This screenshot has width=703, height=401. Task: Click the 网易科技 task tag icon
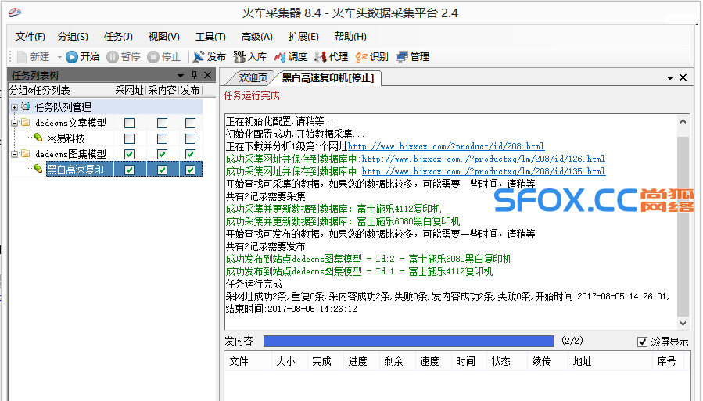38,138
